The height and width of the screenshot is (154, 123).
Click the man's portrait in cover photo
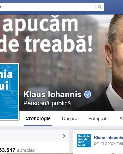tap(114, 63)
